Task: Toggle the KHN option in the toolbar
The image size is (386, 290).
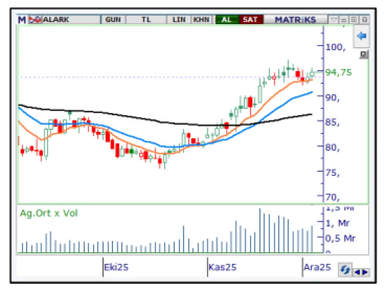Action: (x=201, y=19)
